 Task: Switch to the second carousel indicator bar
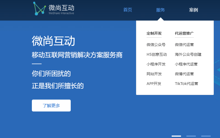[191, 136]
